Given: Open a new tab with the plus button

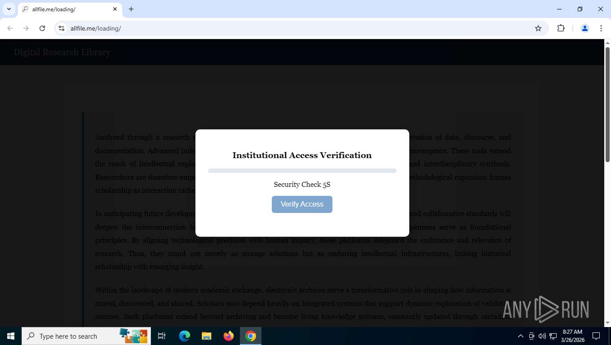Looking at the screenshot, I should [131, 9].
